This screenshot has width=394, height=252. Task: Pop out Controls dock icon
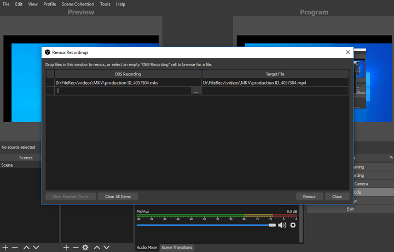pyautogui.click(x=391, y=158)
